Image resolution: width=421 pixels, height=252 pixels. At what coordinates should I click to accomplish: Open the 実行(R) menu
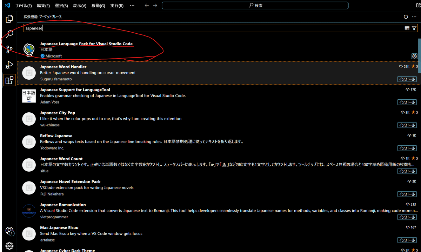click(x=117, y=6)
